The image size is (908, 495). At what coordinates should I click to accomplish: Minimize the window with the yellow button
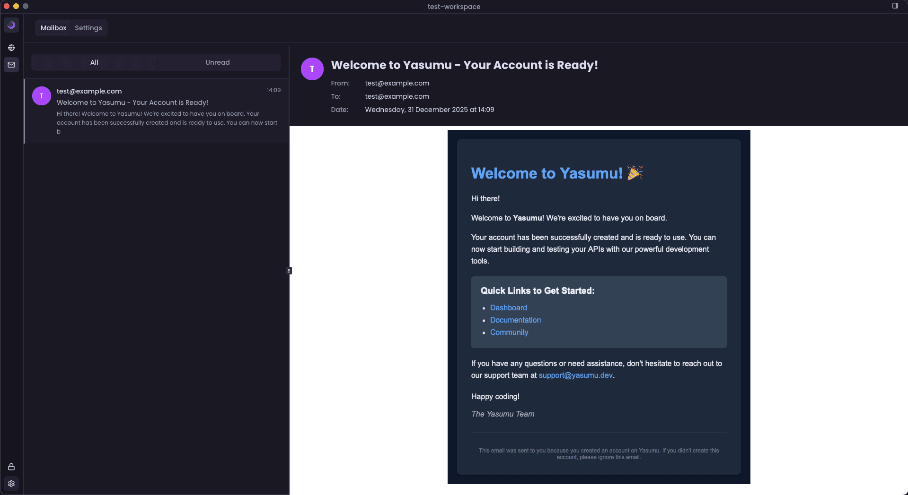(x=16, y=6)
